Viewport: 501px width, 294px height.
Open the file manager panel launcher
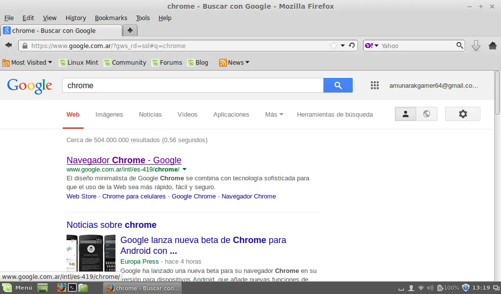pos(83,288)
